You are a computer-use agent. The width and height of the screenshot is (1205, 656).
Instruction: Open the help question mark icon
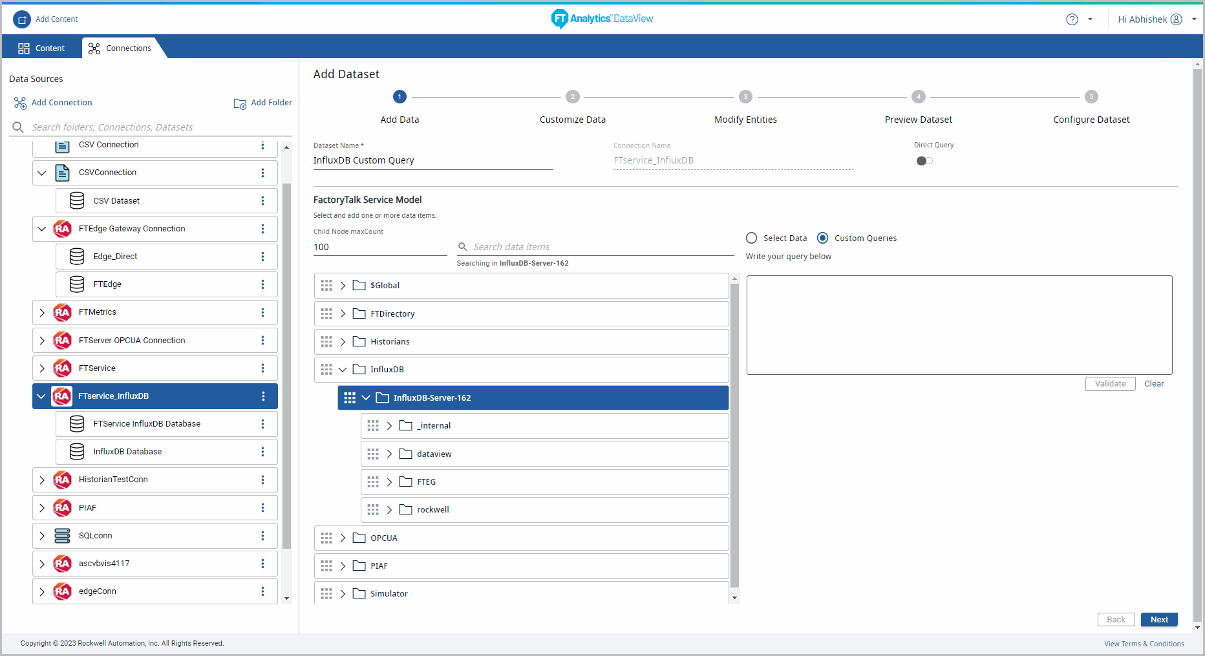tap(1072, 19)
